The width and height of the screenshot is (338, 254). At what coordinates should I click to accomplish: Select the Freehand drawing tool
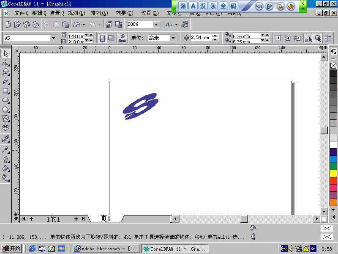click(5, 81)
